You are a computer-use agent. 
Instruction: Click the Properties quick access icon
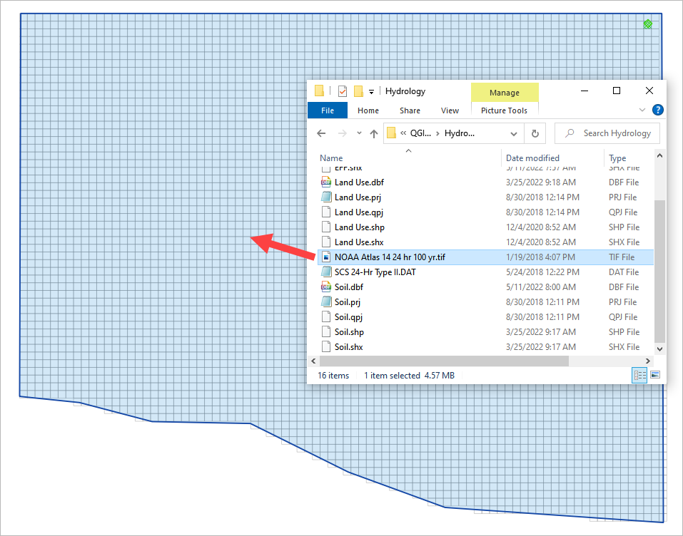point(343,91)
